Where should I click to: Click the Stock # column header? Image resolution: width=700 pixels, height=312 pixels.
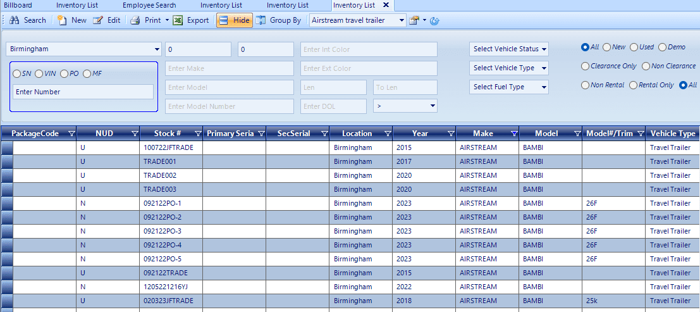168,134
